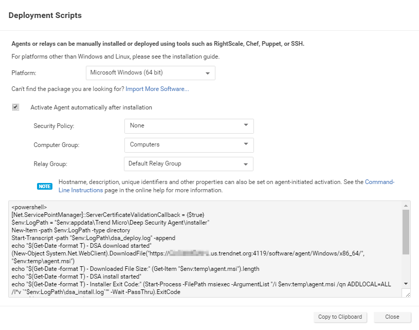The image size is (419, 330).
Task: Click the script box resize grip
Action: [407, 294]
